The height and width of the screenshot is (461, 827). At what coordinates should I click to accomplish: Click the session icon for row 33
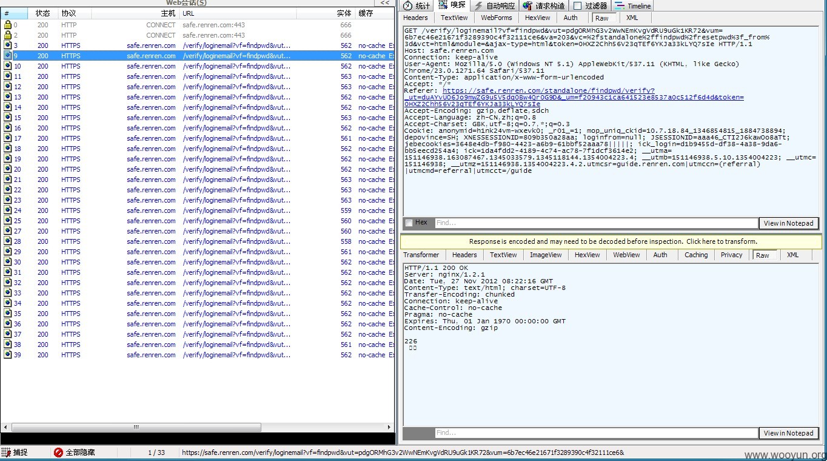[8, 293]
